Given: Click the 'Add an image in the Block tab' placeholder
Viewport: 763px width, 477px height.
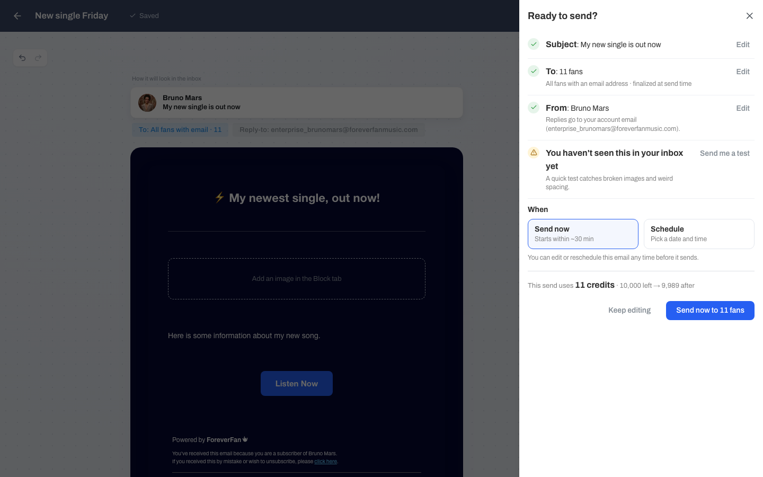Looking at the screenshot, I should 297,279.
